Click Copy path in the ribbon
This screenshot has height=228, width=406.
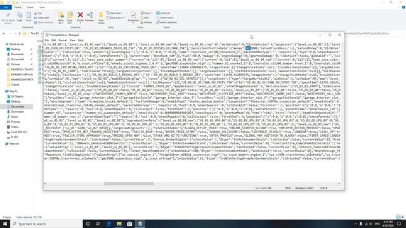point(42,18)
